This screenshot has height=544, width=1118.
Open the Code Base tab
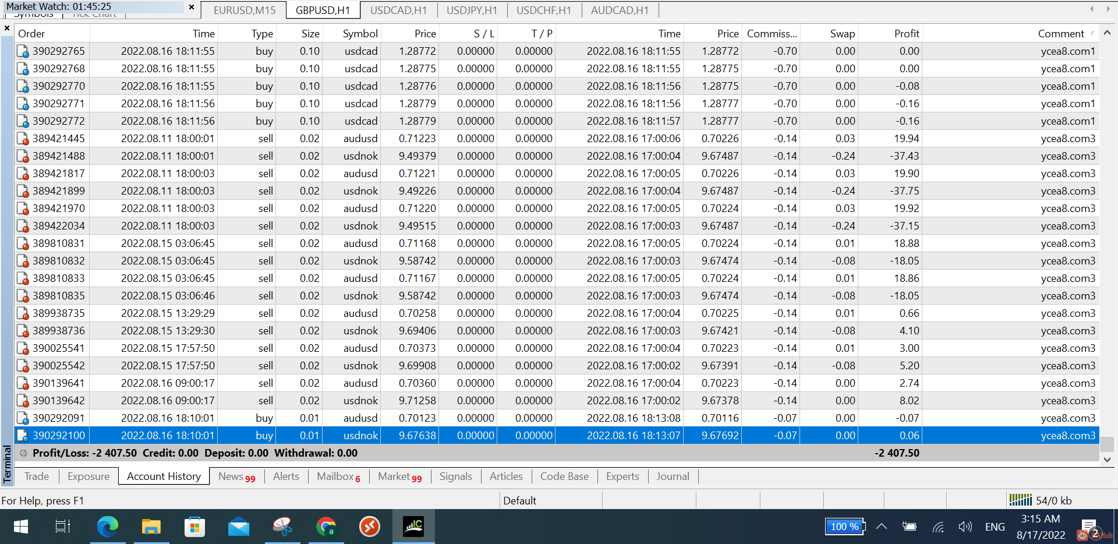point(564,476)
